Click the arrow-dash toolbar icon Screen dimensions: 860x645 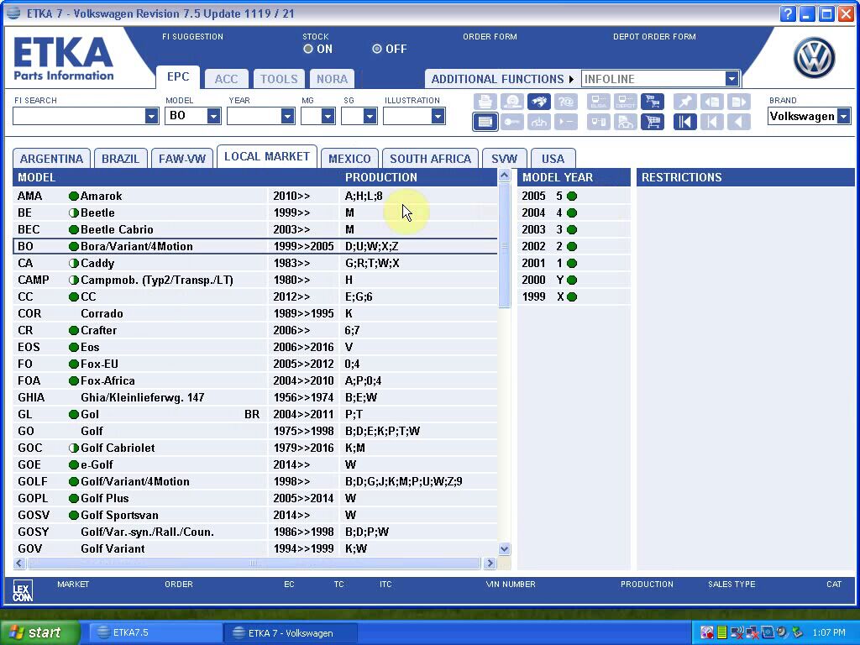[x=565, y=122]
